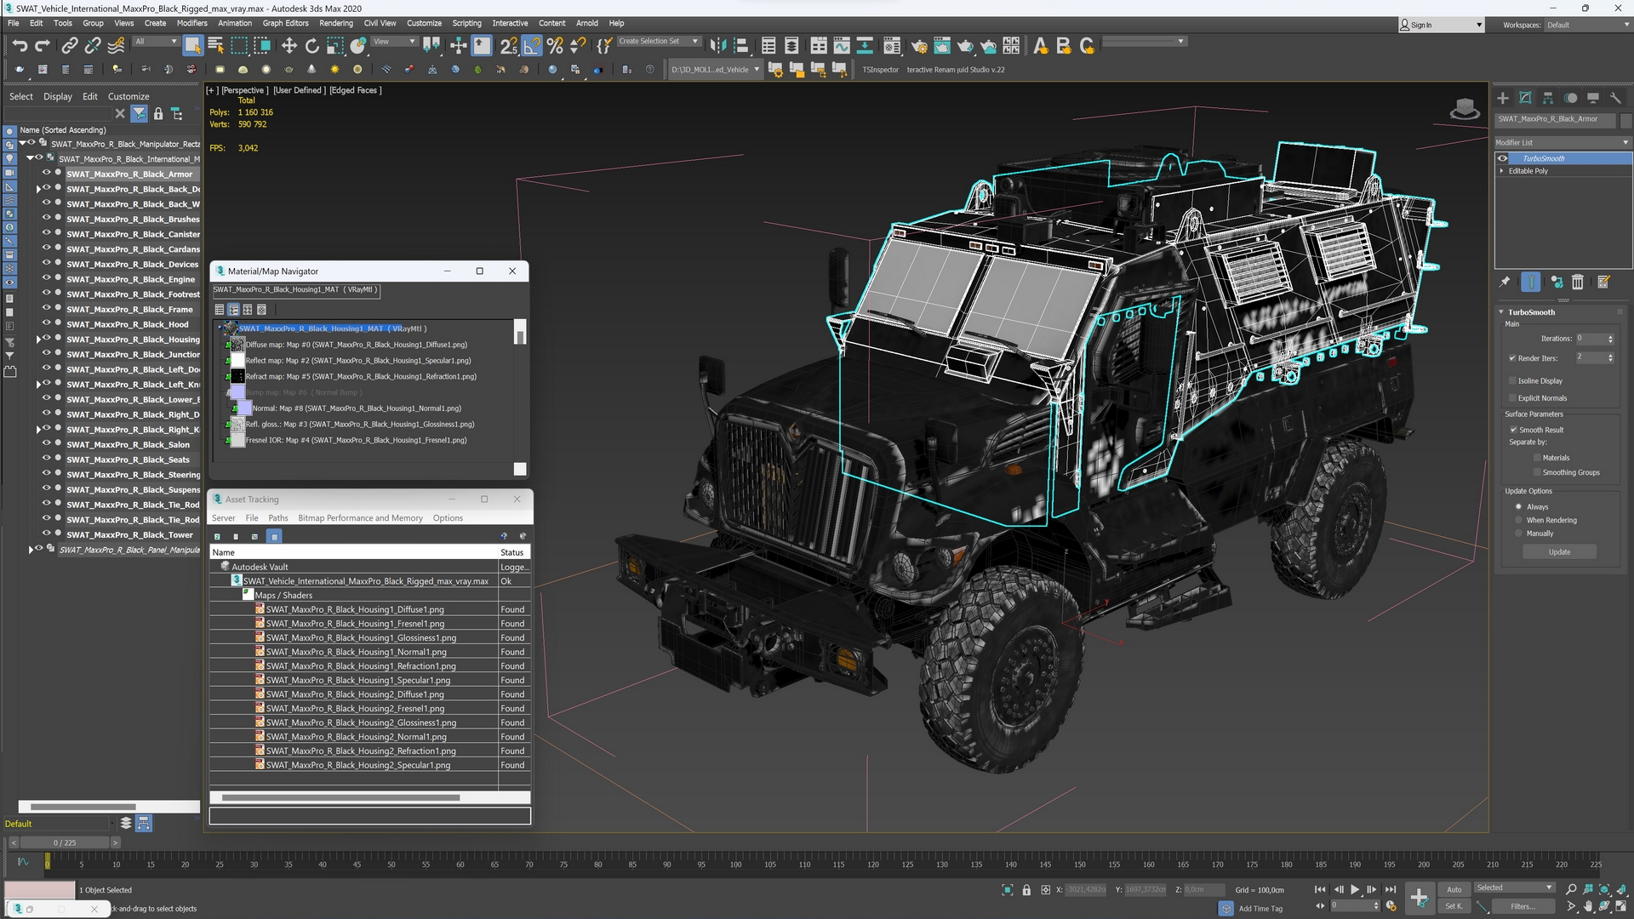Select the Rotate tool
The height and width of the screenshot is (919, 1634).
(312, 45)
